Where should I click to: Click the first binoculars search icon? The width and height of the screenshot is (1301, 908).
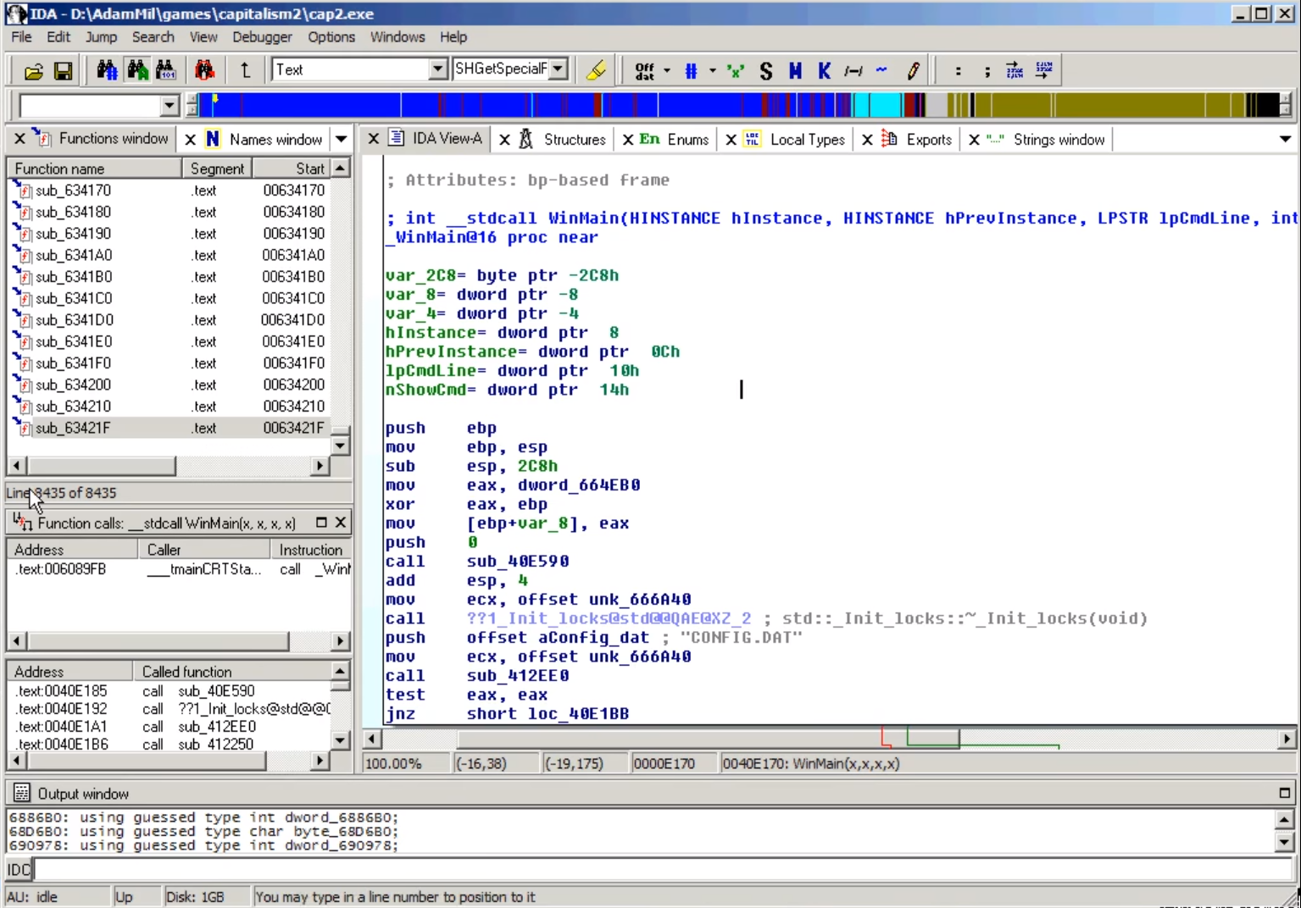[107, 70]
